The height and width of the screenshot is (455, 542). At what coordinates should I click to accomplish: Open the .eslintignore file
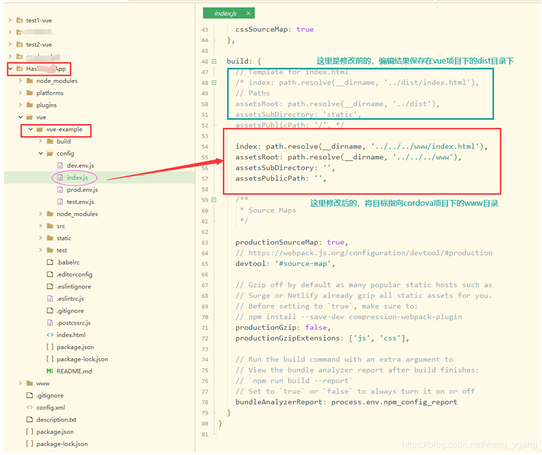coord(74,286)
